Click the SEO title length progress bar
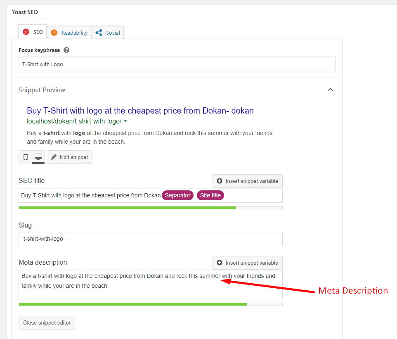This screenshot has height=339, width=397. coord(150,208)
